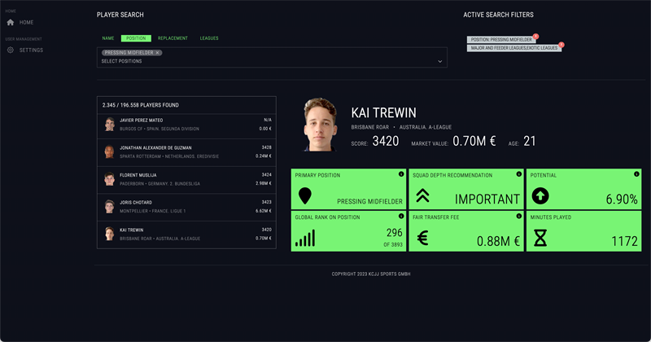
Task: Open Joris Chotard player entry
Action: point(186,206)
